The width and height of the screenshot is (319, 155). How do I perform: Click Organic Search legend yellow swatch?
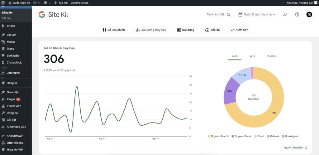click(x=209, y=136)
